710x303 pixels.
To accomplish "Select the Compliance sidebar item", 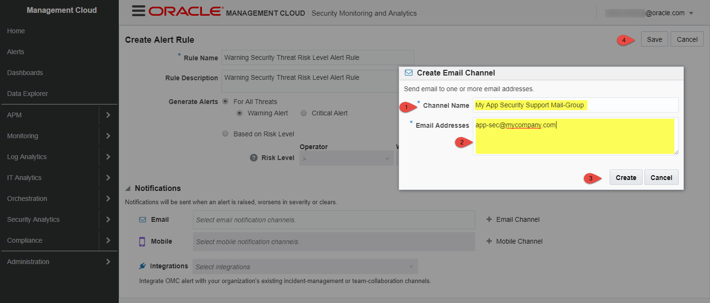I will pyautogui.click(x=25, y=240).
